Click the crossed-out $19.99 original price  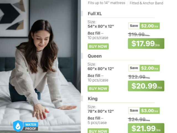coord(139,34)
